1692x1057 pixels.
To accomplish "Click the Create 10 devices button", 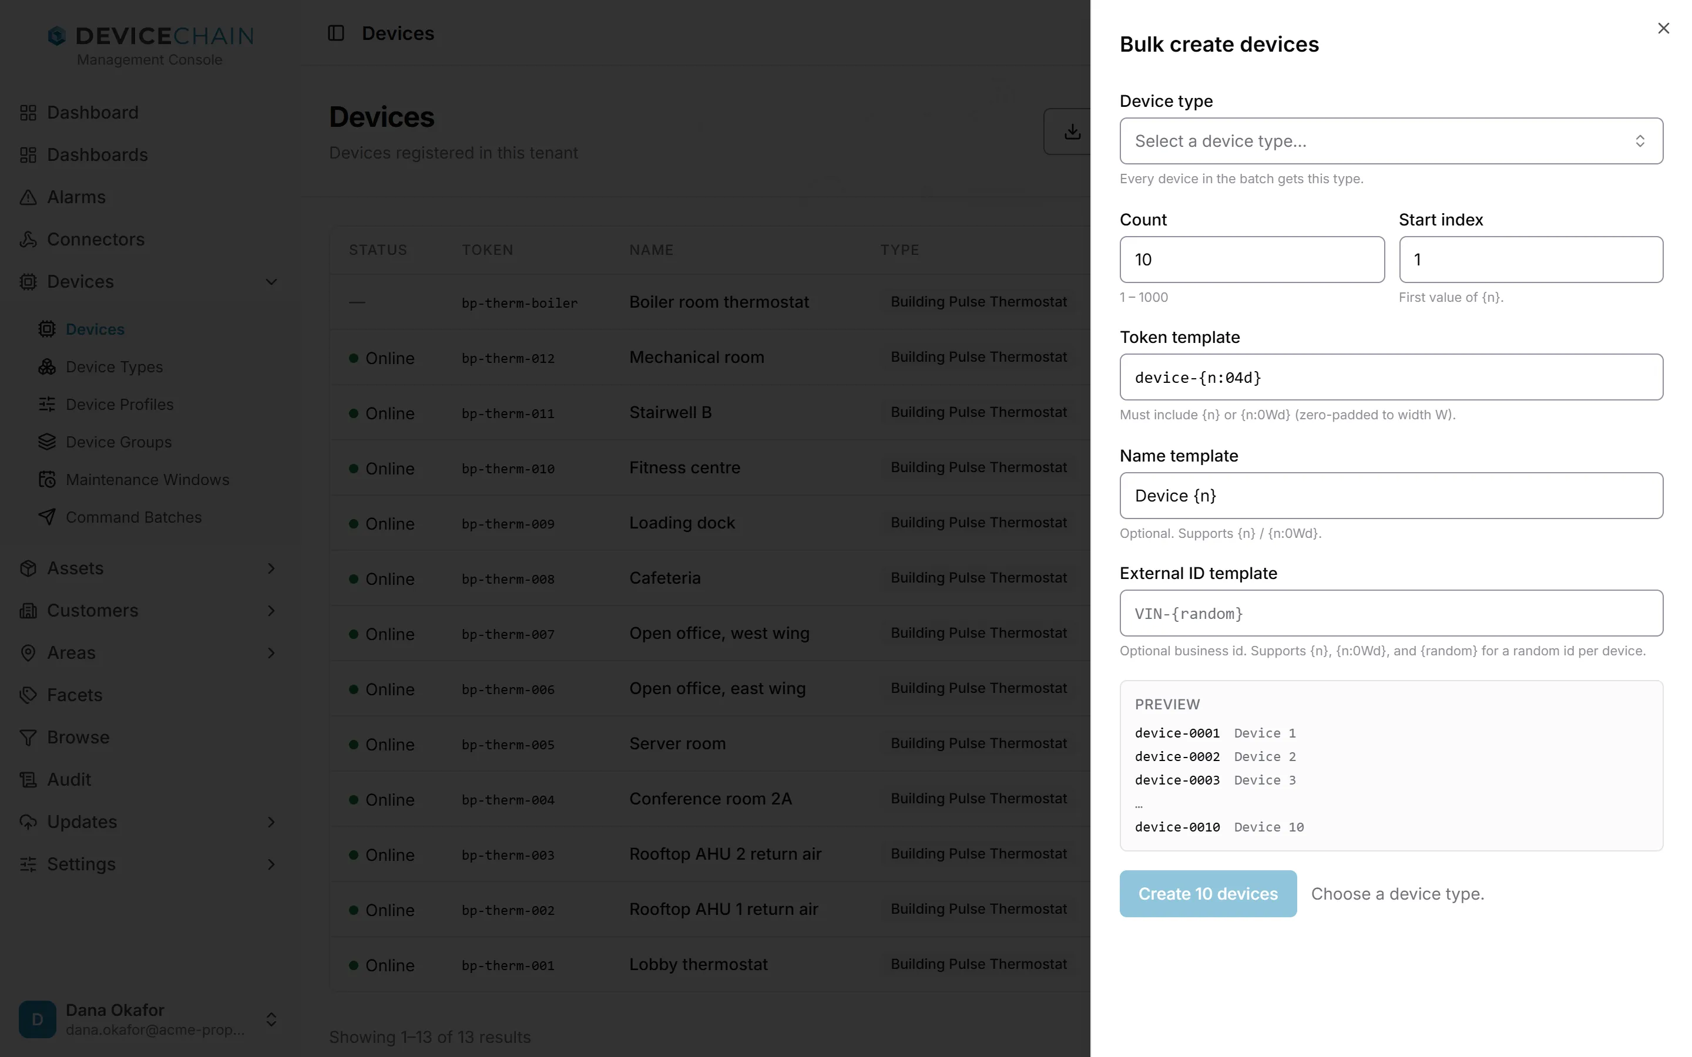I will click(1208, 894).
